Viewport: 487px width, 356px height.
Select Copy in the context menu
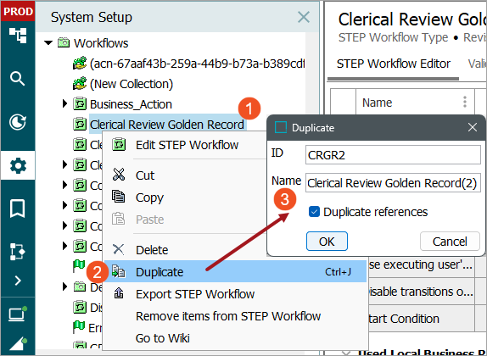(149, 197)
